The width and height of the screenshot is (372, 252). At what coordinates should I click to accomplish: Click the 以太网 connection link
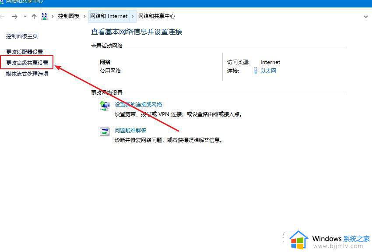[268, 71]
